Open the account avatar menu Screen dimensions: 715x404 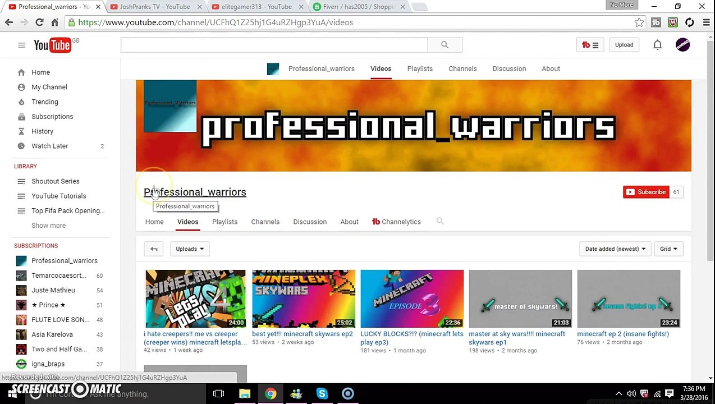click(x=682, y=45)
